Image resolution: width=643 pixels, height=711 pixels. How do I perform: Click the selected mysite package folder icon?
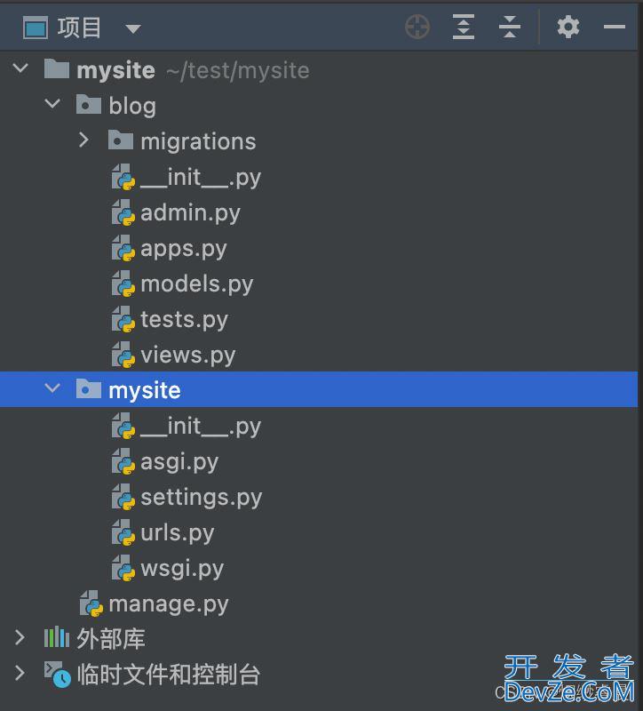tap(88, 388)
